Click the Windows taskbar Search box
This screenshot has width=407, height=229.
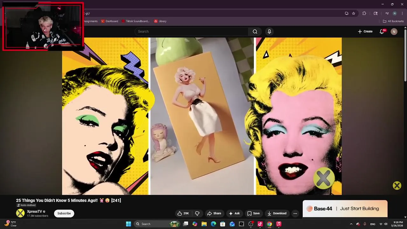click(x=157, y=224)
